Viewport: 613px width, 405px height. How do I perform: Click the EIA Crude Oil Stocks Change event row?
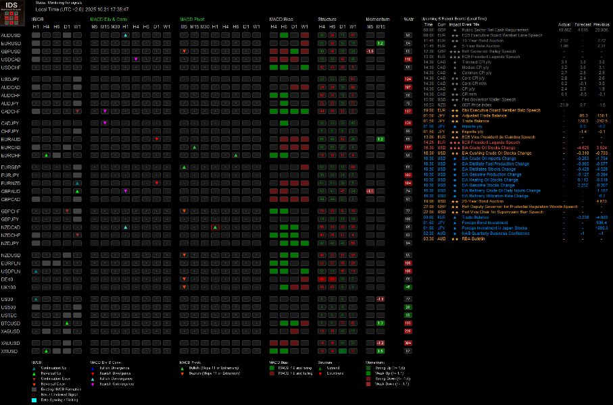515,148
